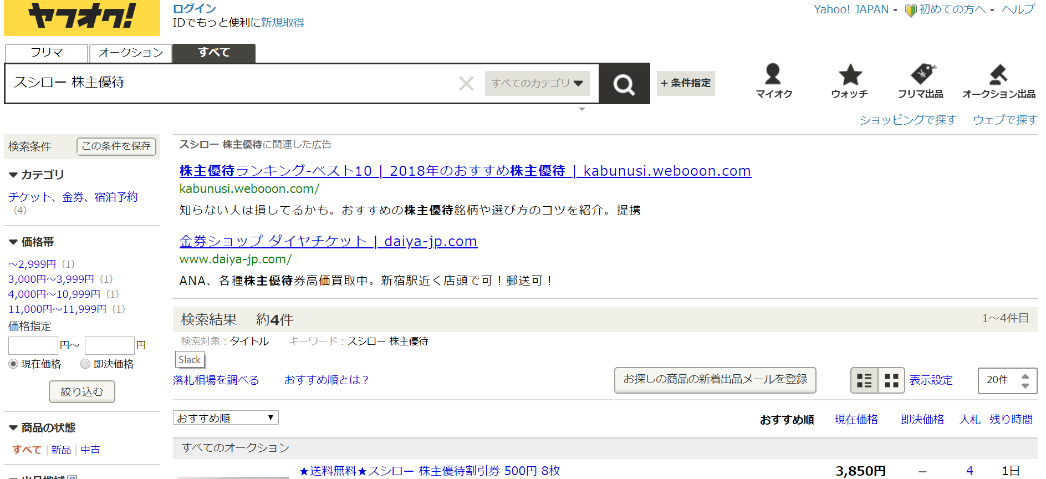The image size is (1046, 479).
Task: Open the すべてのカテゴリ dropdown
Action: tap(537, 83)
